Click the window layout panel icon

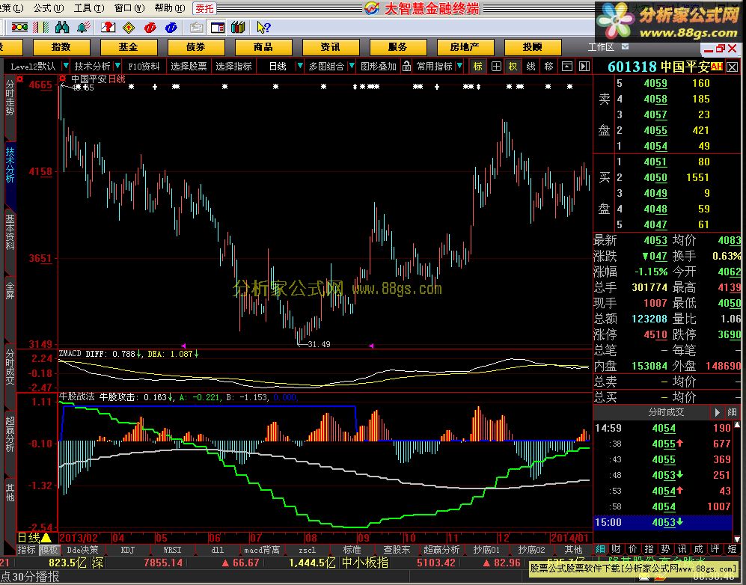coord(218,28)
